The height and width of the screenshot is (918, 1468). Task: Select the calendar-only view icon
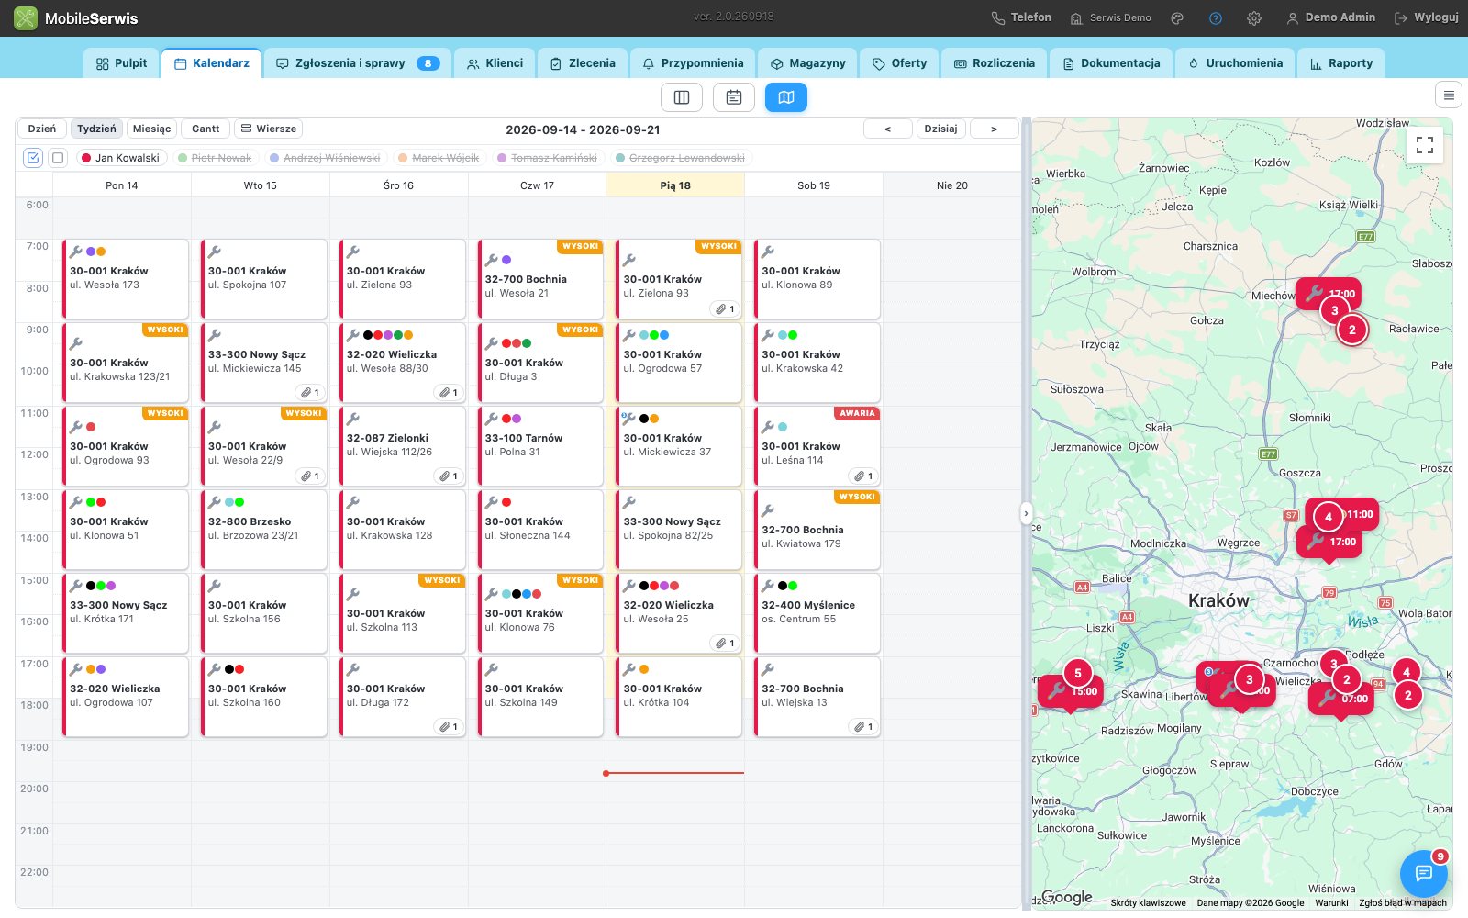point(734,97)
